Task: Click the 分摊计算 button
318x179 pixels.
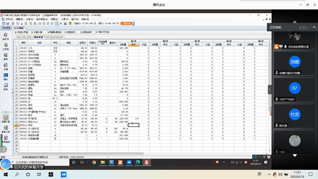Action: click(36, 32)
